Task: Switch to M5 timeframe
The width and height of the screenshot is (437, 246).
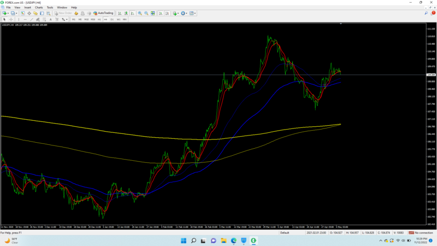Action: point(80,19)
